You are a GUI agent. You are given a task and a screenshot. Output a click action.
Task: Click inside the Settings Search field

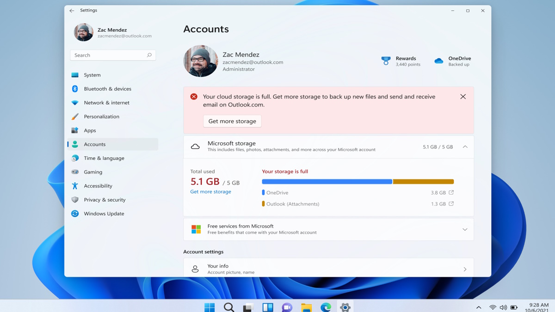tap(113, 55)
